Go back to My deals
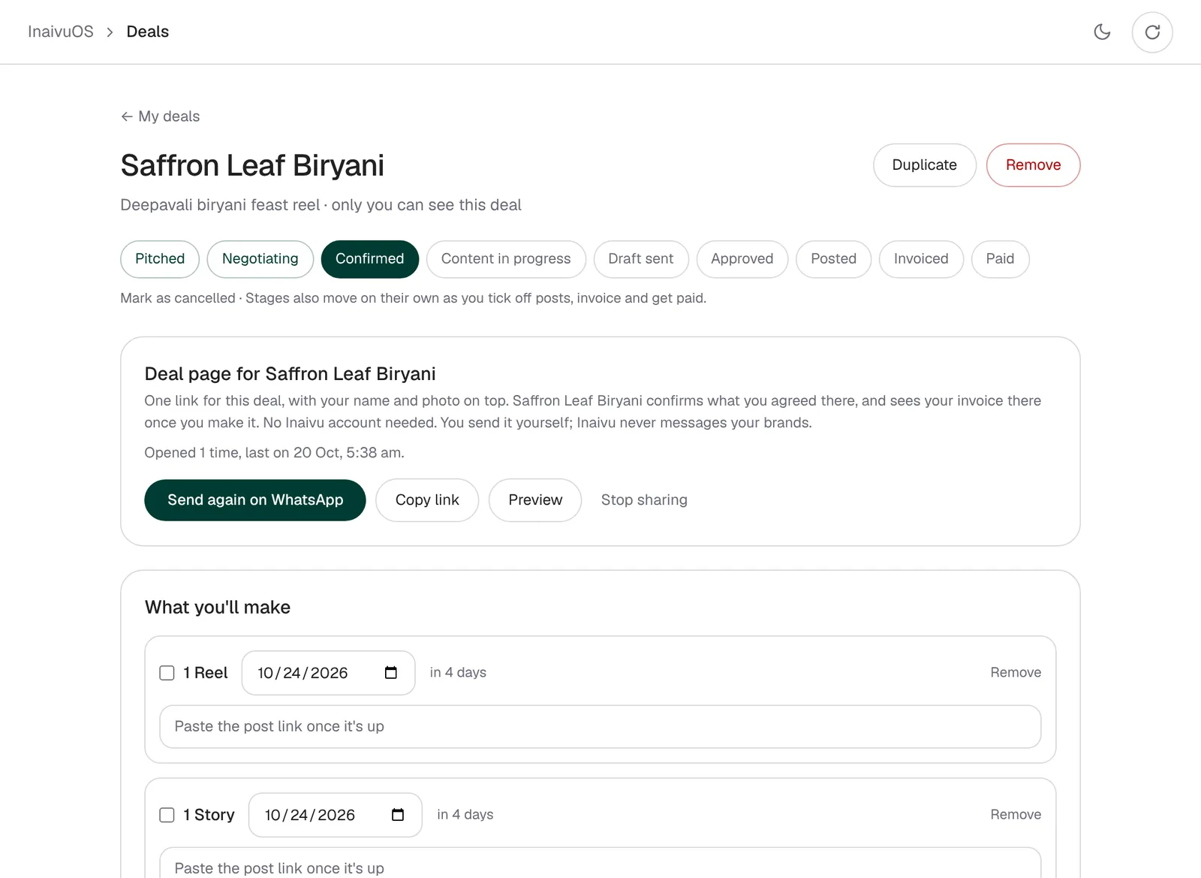This screenshot has width=1201, height=878. (x=161, y=116)
